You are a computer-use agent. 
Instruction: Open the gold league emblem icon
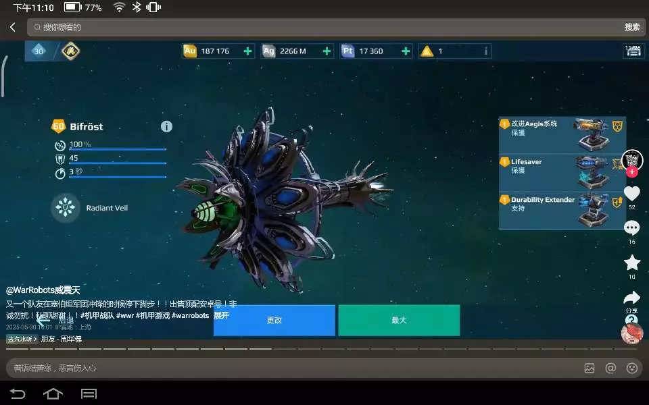tap(70, 51)
